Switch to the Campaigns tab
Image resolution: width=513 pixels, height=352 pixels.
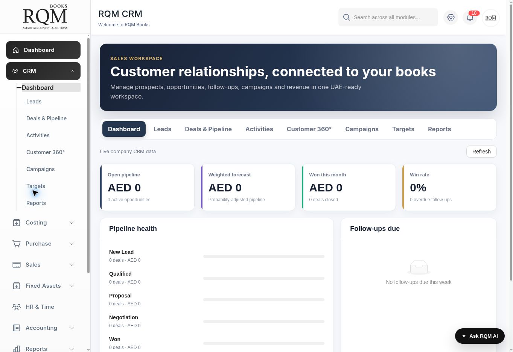coord(362,129)
